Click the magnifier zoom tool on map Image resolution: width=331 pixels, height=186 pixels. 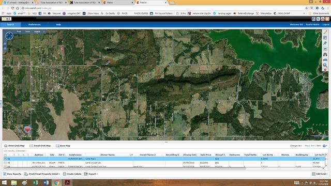click(x=325, y=65)
